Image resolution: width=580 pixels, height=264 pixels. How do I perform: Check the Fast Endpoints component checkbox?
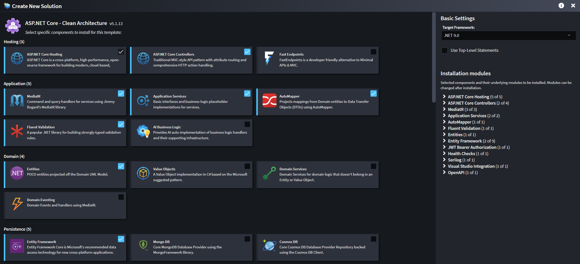tap(373, 52)
